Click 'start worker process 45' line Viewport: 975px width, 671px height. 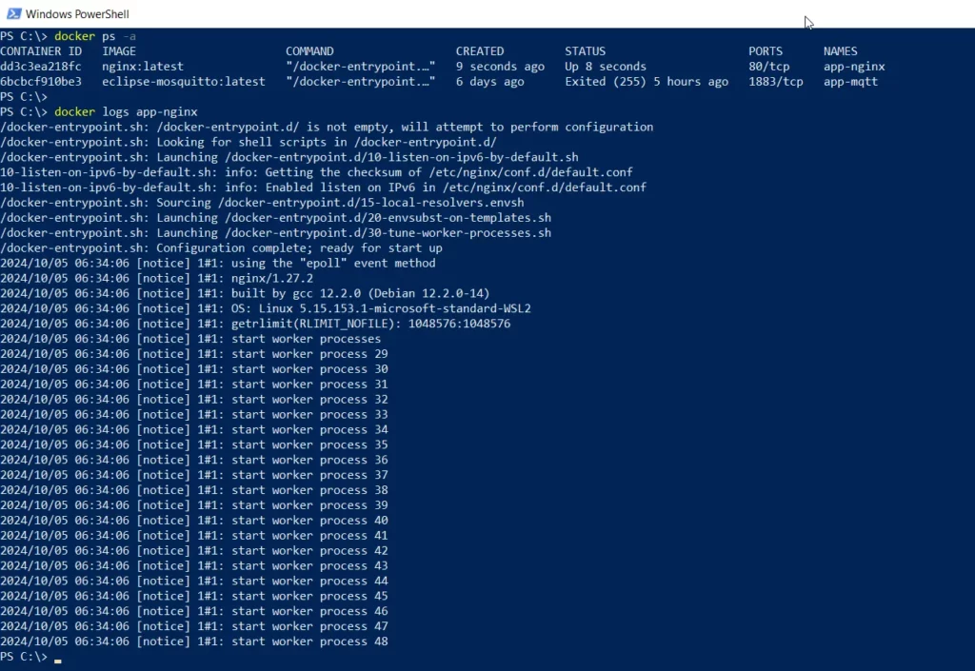point(194,596)
